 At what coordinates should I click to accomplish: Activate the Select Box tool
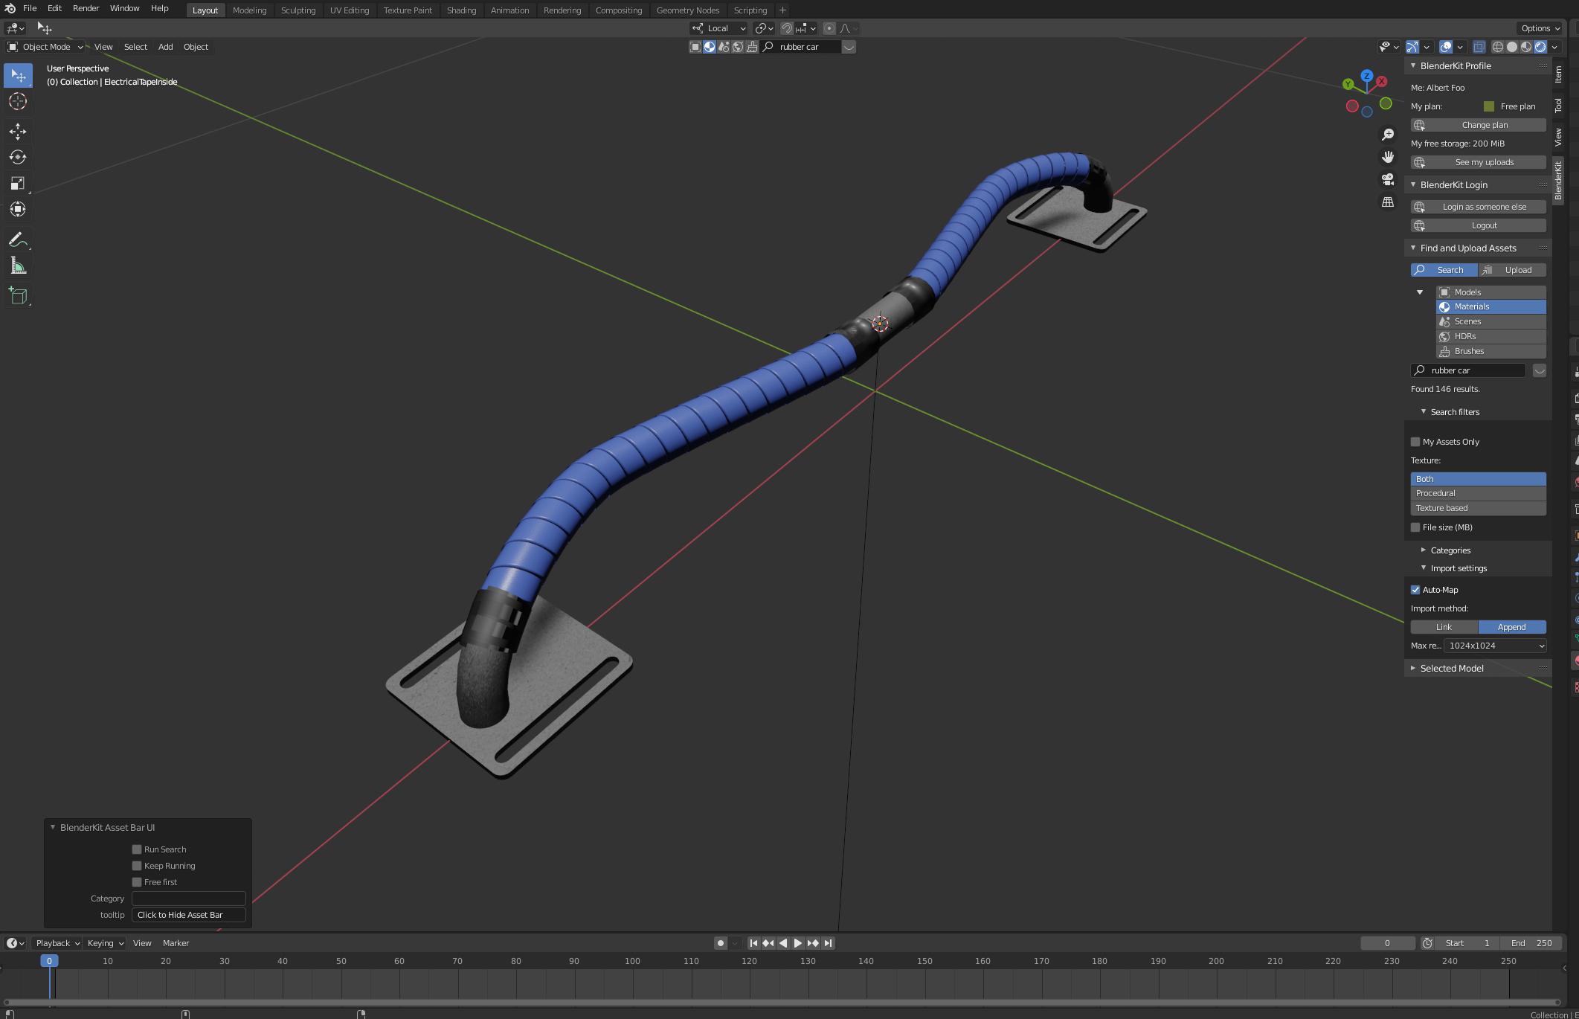point(18,75)
